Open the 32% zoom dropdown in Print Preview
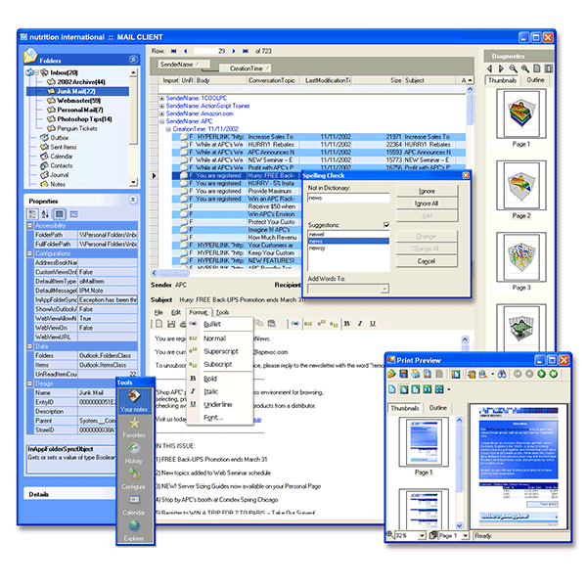Screen dimensions: 587x587 pyautogui.click(x=422, y=536)
